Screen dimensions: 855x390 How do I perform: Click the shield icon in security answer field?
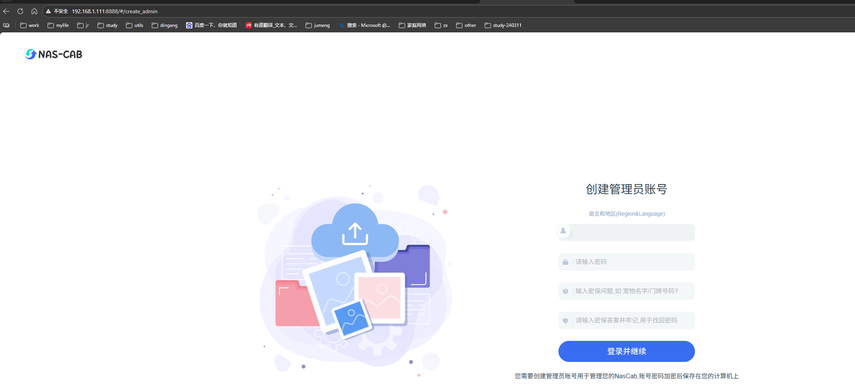(x=565, y=321)
